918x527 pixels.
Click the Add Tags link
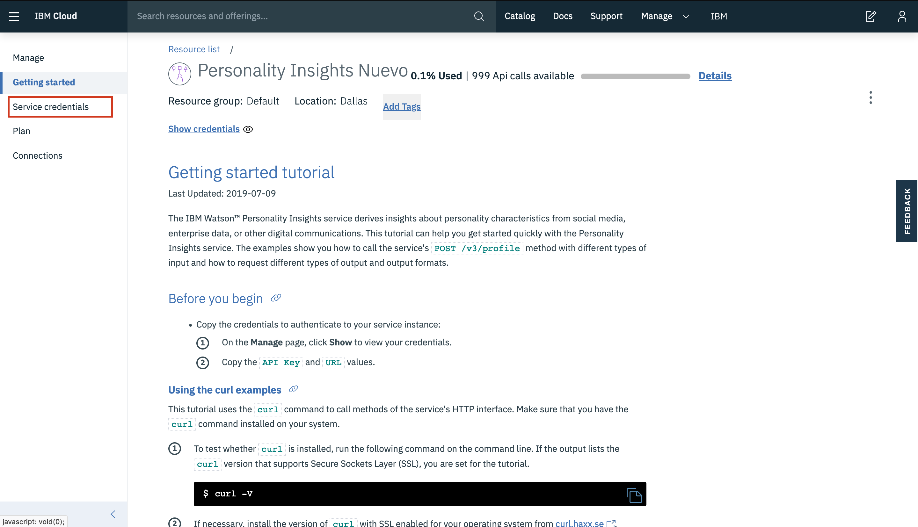coord(401,107)
